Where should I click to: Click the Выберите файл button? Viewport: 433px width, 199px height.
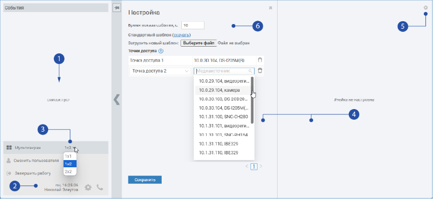coord(199,43)
